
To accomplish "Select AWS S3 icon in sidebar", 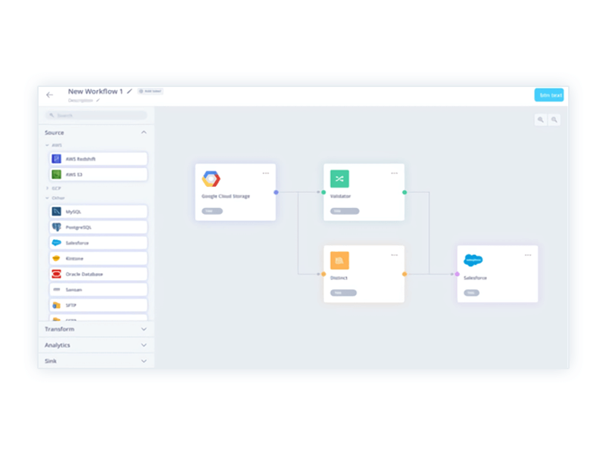I will 56,175.
